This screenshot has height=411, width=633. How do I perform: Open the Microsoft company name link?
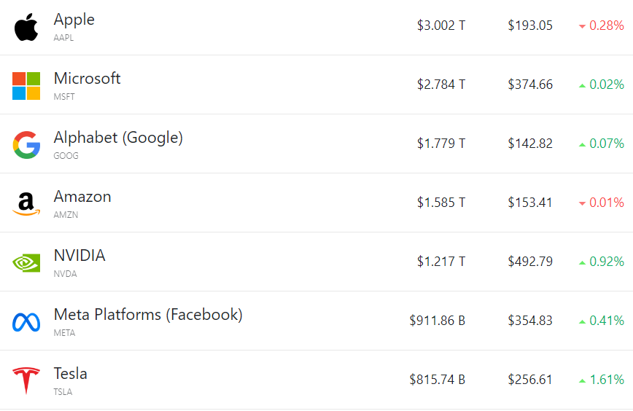(x=88, y=78)
